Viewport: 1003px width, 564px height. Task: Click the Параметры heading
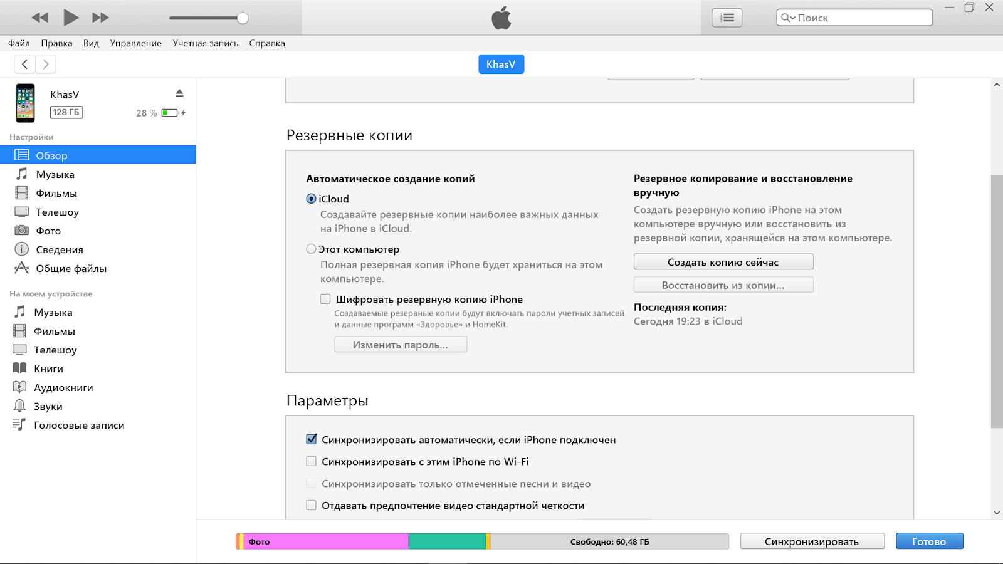coord(327,400)
